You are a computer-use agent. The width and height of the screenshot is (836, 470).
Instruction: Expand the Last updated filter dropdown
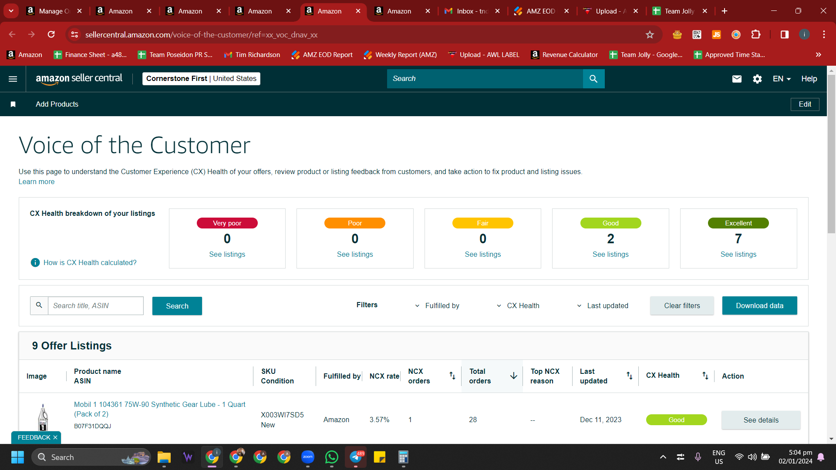[x=602, y=306]
